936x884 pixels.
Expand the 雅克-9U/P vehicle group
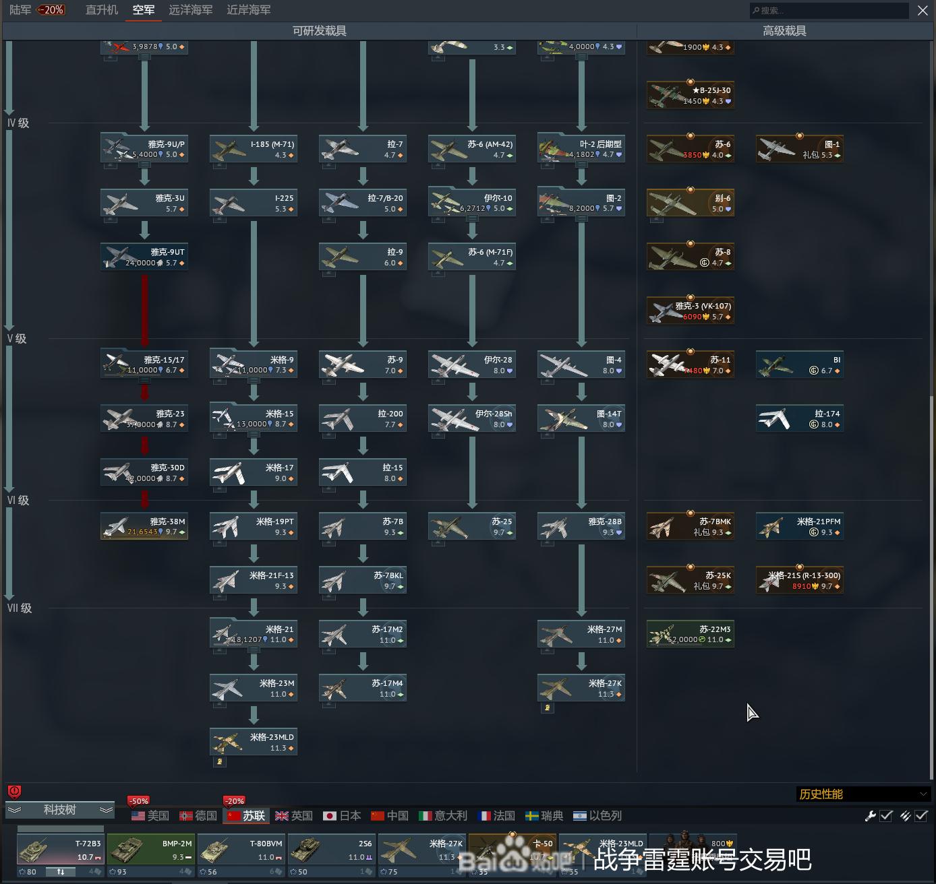tap(144, 165)
